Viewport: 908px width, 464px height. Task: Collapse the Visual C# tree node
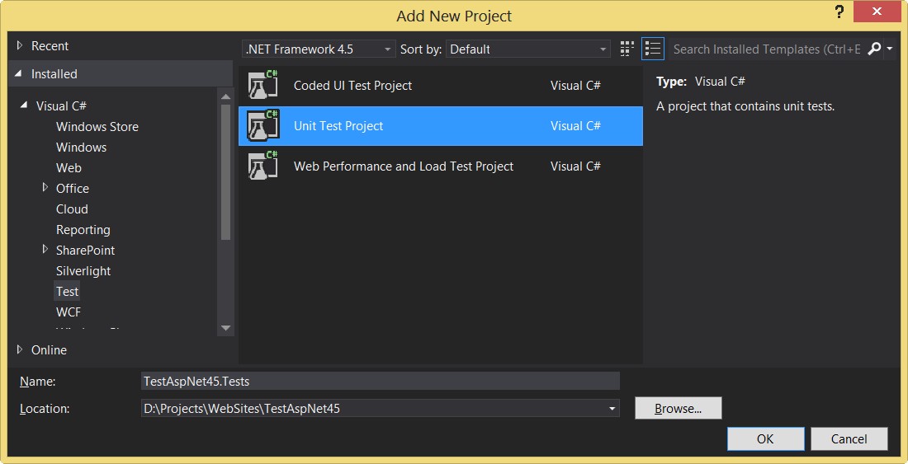[x=24, y=105]
